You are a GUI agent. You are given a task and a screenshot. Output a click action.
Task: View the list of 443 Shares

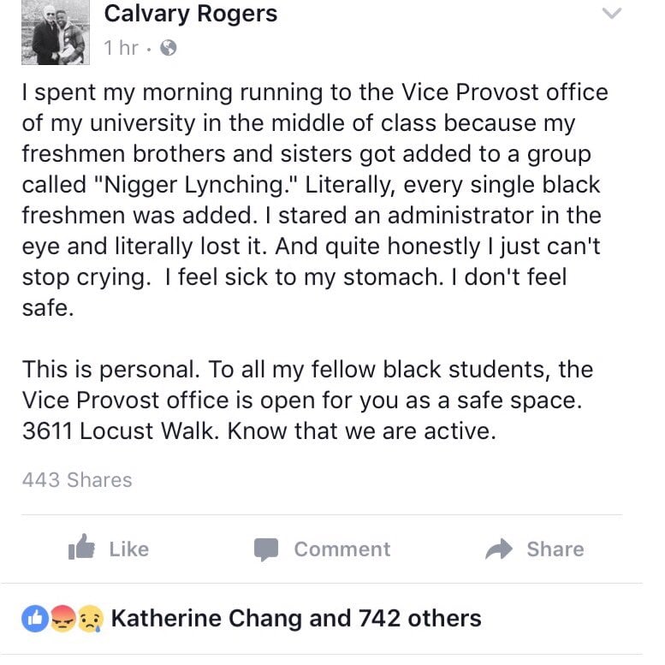pyautogui.click(x=77, y=479)
